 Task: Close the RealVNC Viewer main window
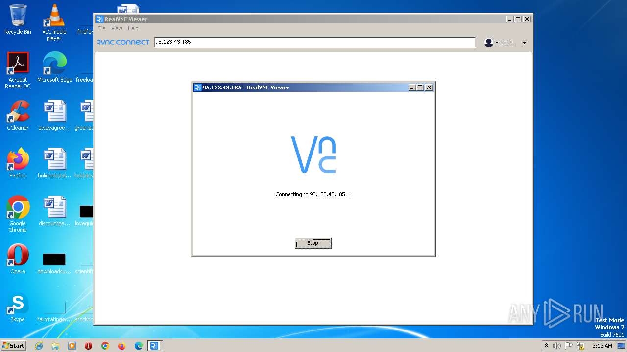(x=527, y=19)
